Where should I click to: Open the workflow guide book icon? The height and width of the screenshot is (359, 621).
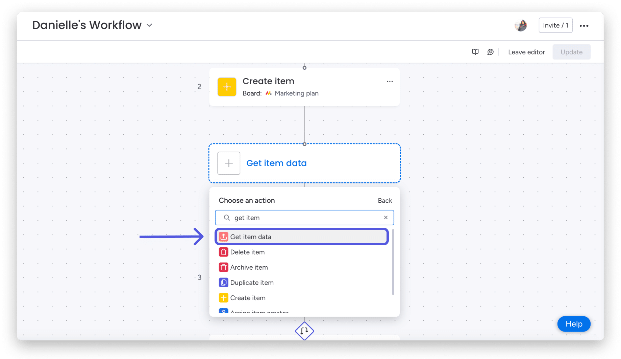point(475,52)
